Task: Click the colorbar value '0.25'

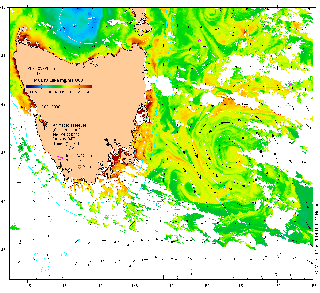Action: (x=53, y=92)
